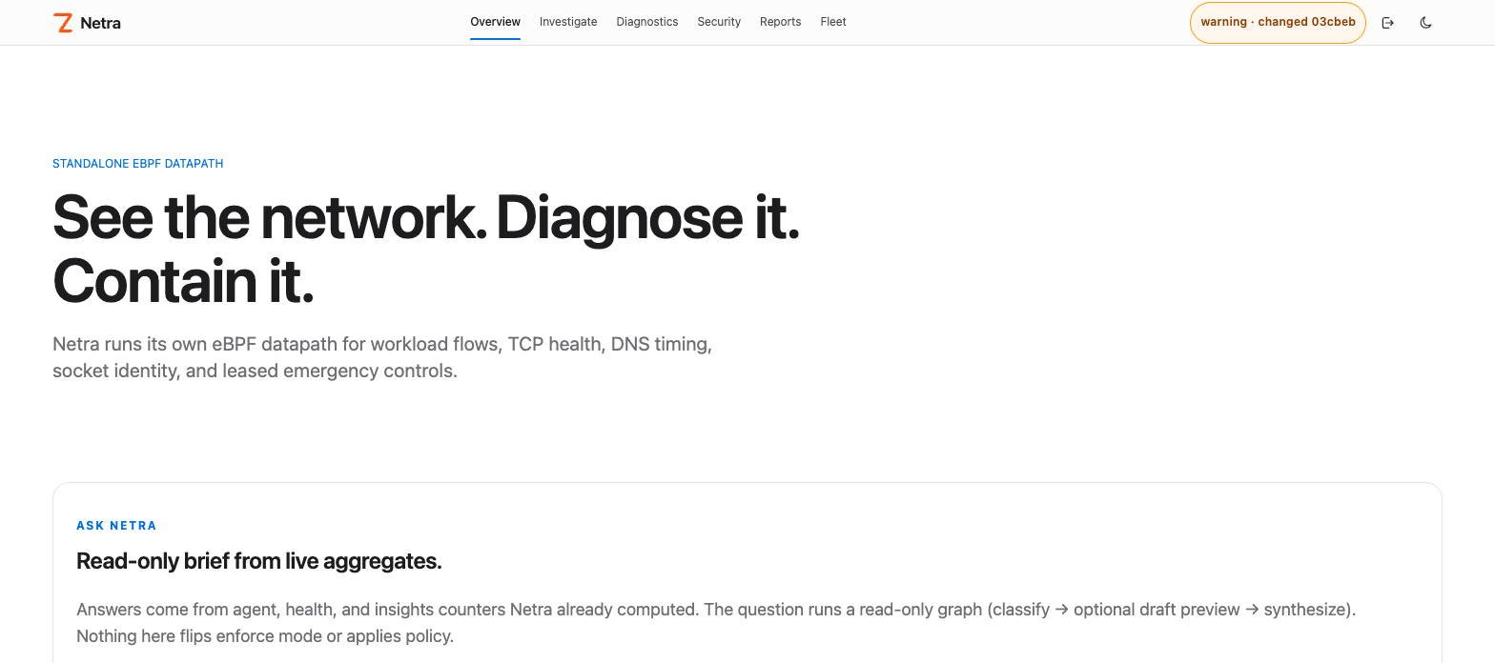
Task: Open the Fleet tab
Action: (833, 22)
